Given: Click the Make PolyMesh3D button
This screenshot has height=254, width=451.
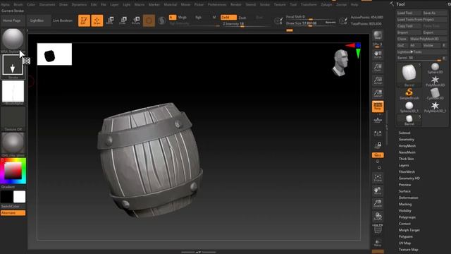Looking at the screenshot, I should click(x=428, y=39).
